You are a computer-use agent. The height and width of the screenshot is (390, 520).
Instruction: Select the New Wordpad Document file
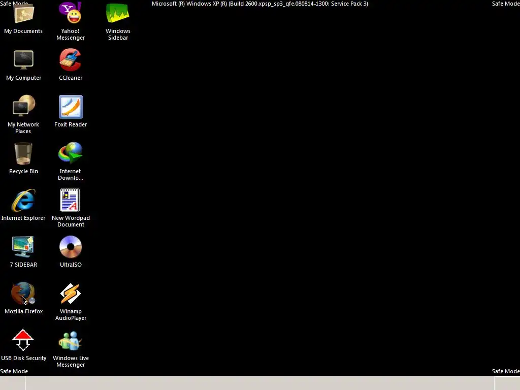(70, 200)
